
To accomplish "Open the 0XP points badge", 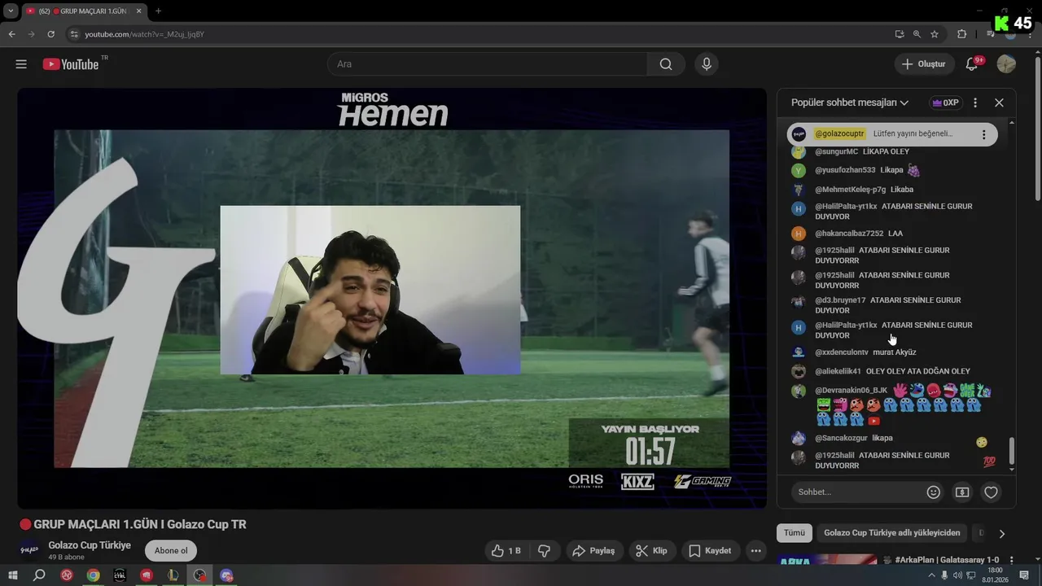I will (x=946, y=103).
